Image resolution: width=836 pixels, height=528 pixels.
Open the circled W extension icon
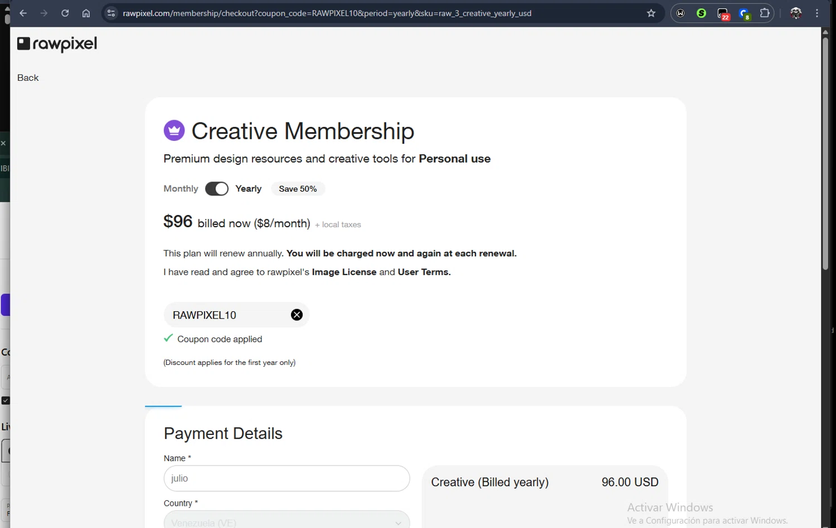click(x=681, y=13)
